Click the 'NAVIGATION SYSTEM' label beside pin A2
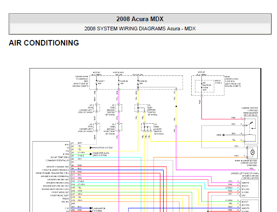Viewport: 277px width, 212px height. pyautogui.click(x=102, y=148)
